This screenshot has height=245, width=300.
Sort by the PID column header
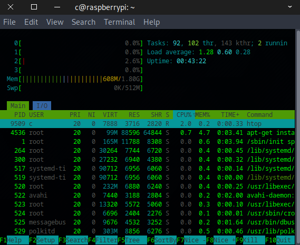coord(20,114)
